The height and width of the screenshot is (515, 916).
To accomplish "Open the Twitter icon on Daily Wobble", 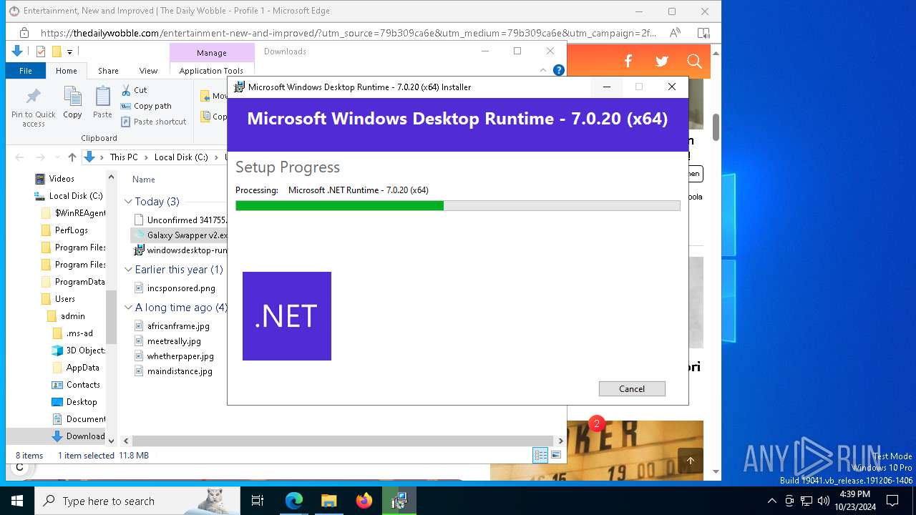I will coord(662,62).
